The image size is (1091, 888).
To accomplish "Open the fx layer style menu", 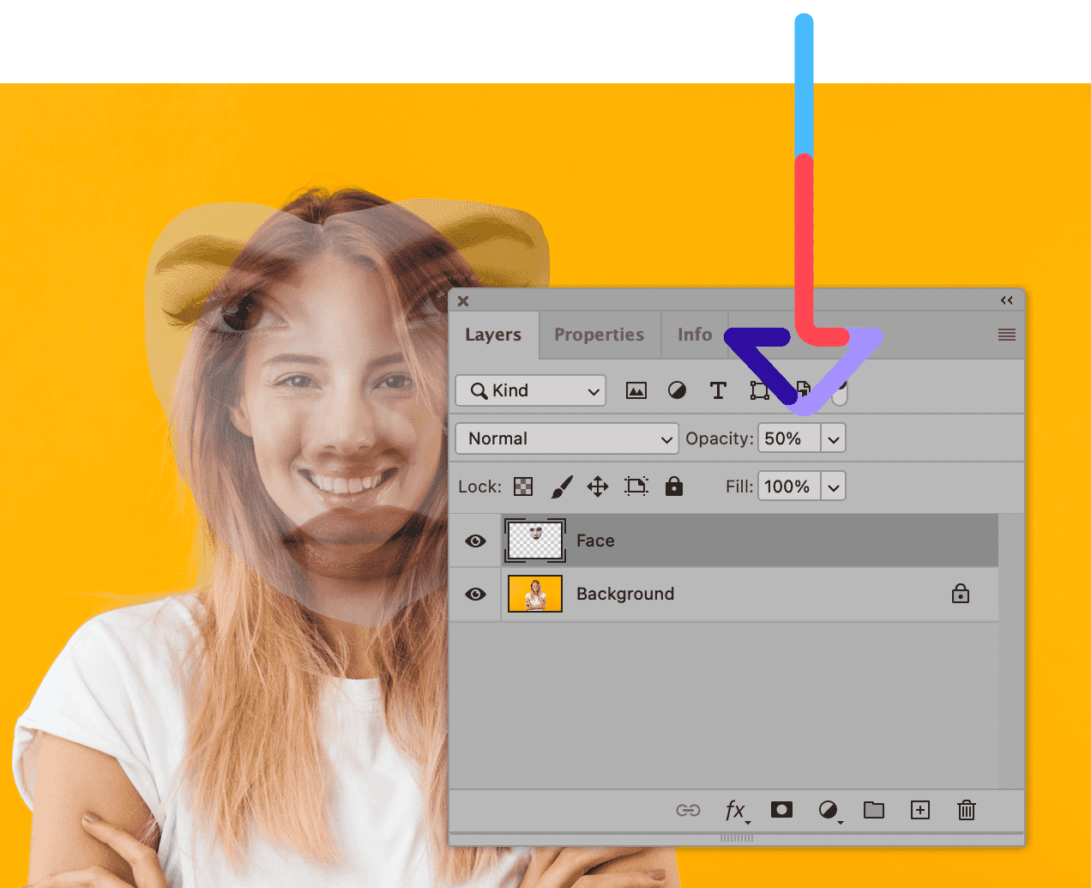I will (736, 810).
